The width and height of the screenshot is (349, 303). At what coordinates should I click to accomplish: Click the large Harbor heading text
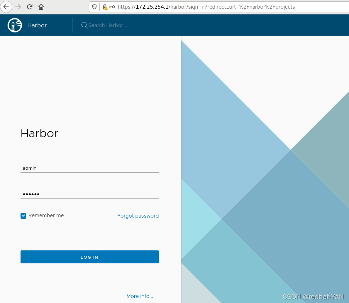[x=39, y=134]
